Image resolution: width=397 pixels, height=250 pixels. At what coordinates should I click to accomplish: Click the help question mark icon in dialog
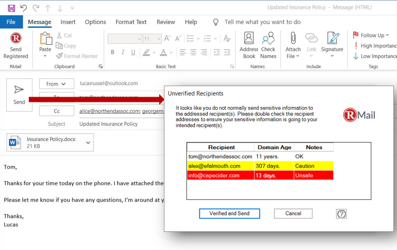tap(341, 213)
